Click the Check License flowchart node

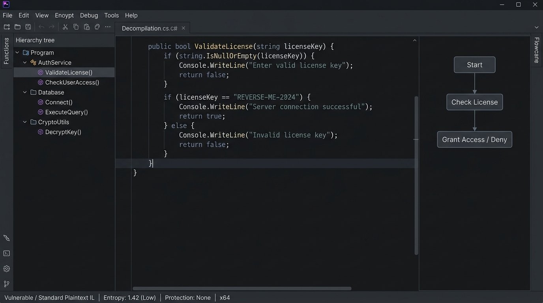click(x=474, y=102)
